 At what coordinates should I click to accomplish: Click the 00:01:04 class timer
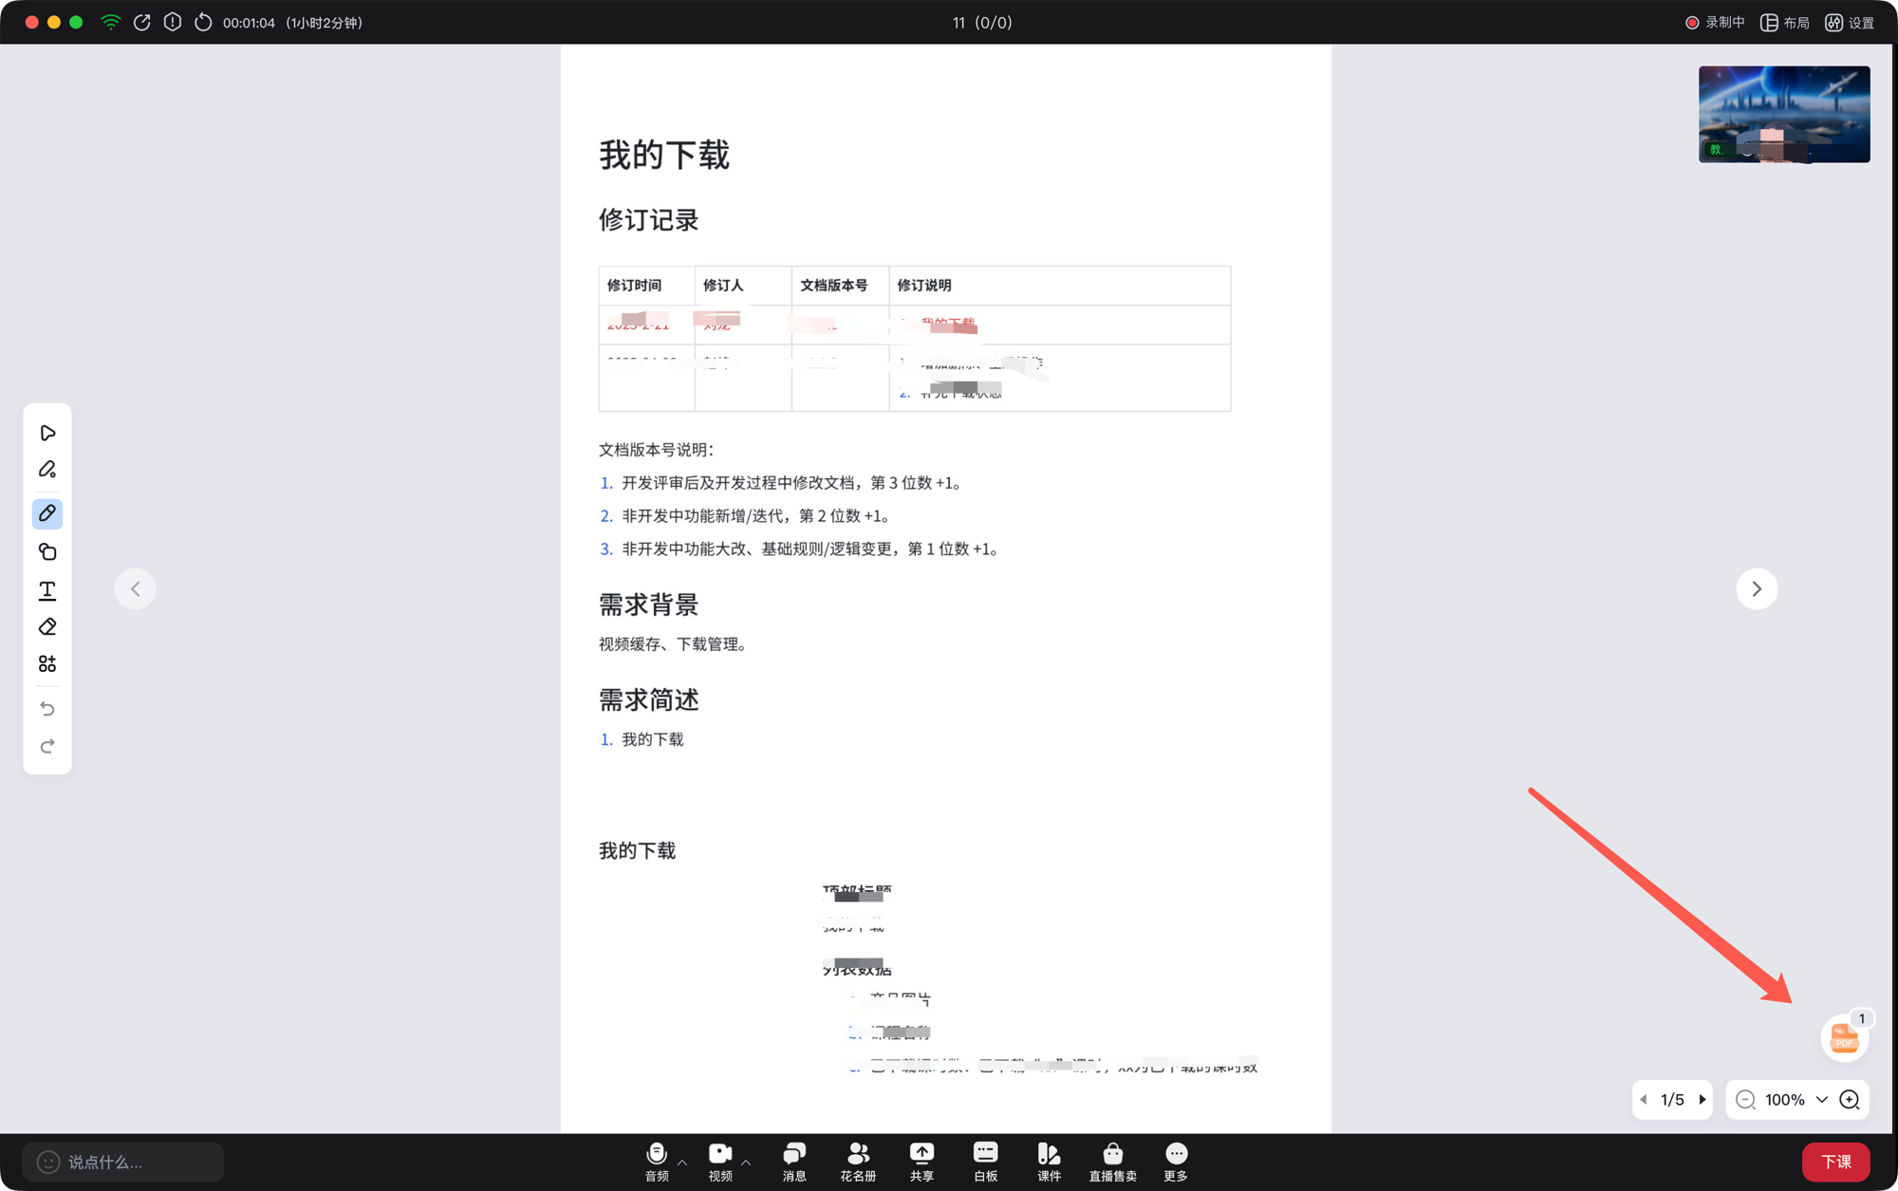coord(249,23)
